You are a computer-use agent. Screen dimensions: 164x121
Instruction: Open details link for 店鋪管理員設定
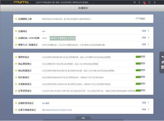pyautogui.click(x=144, y=103)
